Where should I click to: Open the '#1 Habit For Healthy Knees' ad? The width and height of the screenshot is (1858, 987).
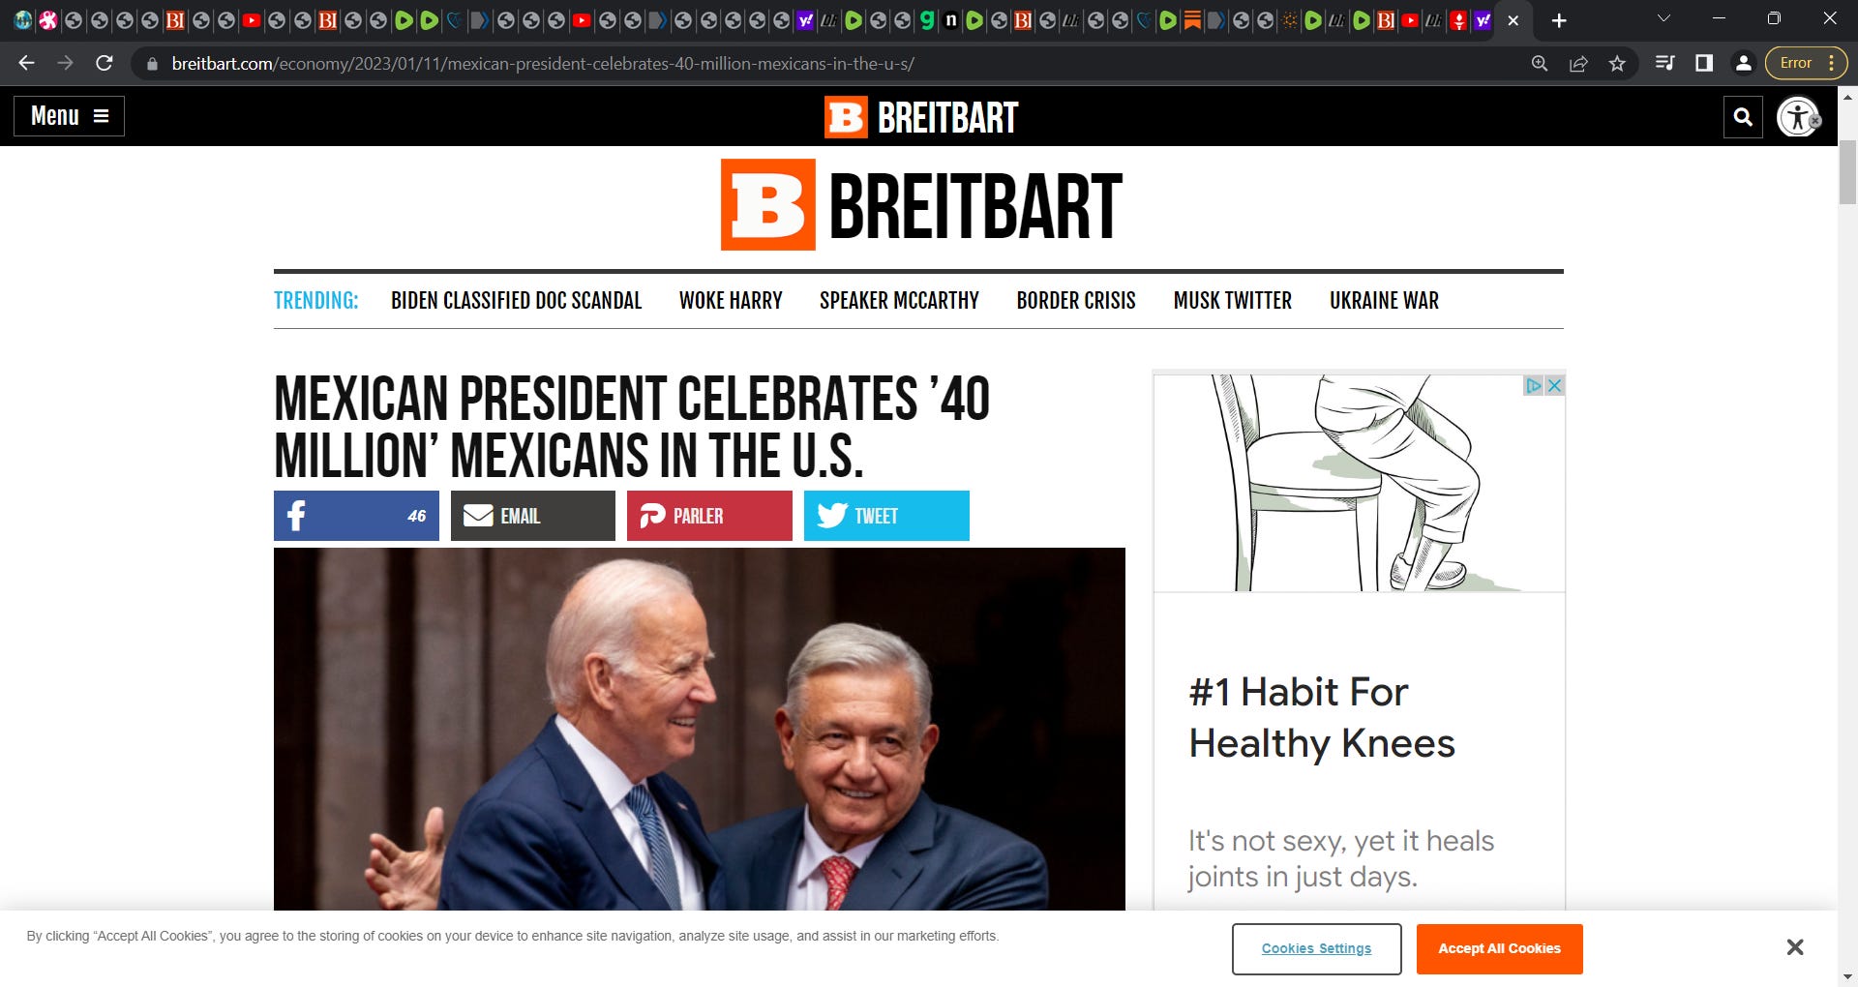pos(1322,718)
